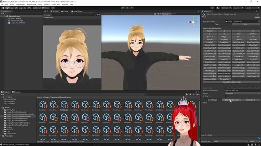Expand Loopa_Transferred in Hierarchy

click(x=7, y=23)
